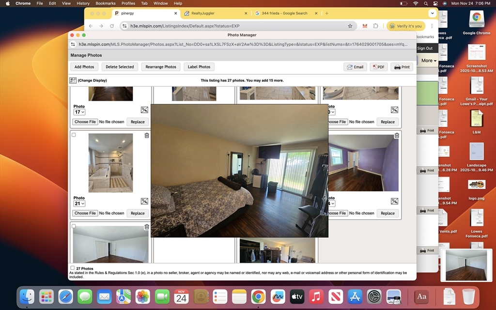Screen dimensions: 496x310
Task: Open the PDF export button
Action: [x=378, y=67]
